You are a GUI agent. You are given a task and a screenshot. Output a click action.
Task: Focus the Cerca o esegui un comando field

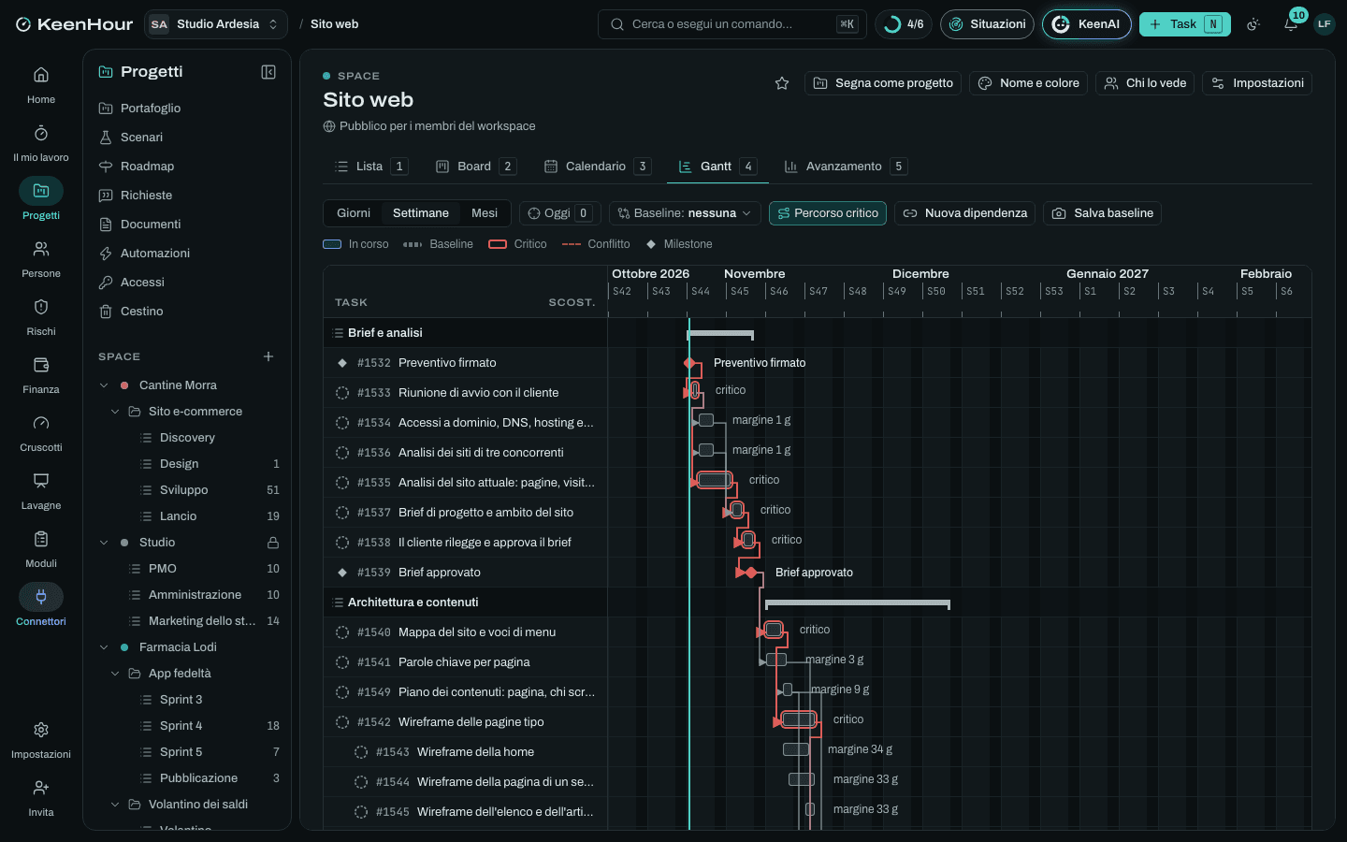click(x=731, y=24)
